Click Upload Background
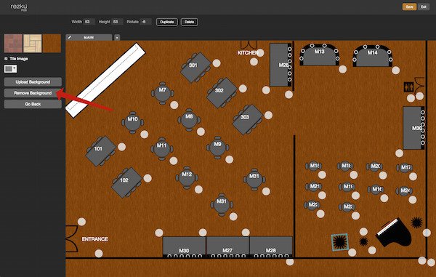 pyautogui.click(x=33, y=81)
